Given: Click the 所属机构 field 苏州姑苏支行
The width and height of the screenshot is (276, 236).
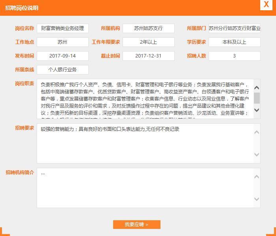Looking at the screenshot, I should tap(148, 28).
